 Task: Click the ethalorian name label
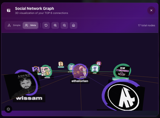click(x=80, y=81)
